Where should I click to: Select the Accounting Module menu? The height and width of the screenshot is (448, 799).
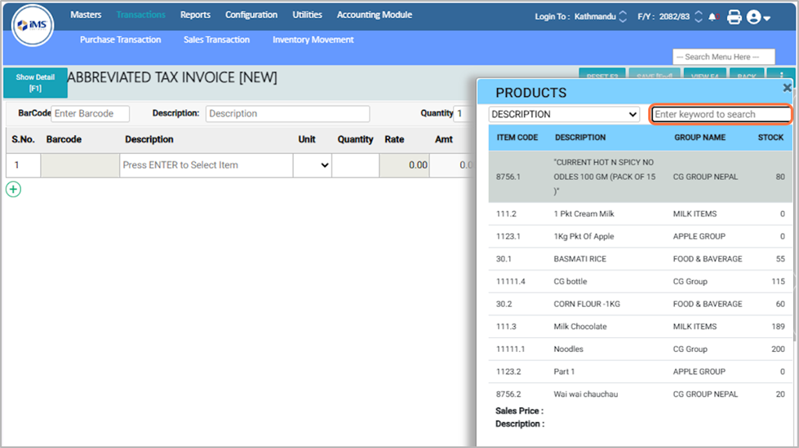point(374,15)
